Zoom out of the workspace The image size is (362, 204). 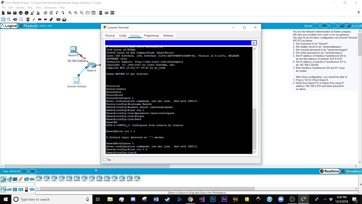tap(82, 13)
